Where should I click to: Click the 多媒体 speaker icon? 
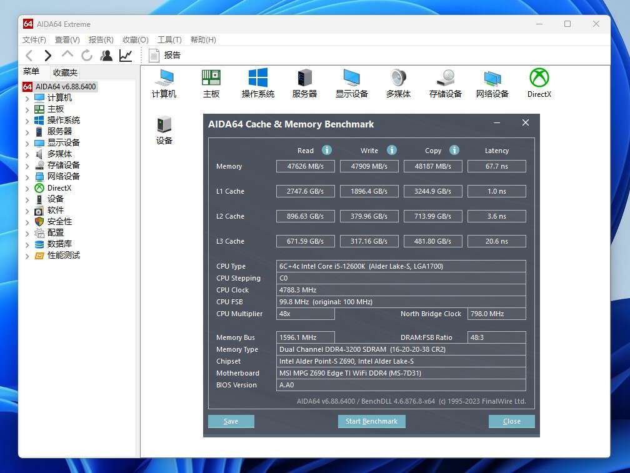pos(398,78)
